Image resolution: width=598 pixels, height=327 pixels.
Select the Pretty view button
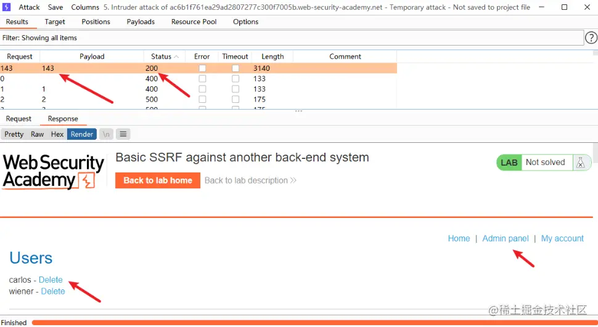pos(14,134)
